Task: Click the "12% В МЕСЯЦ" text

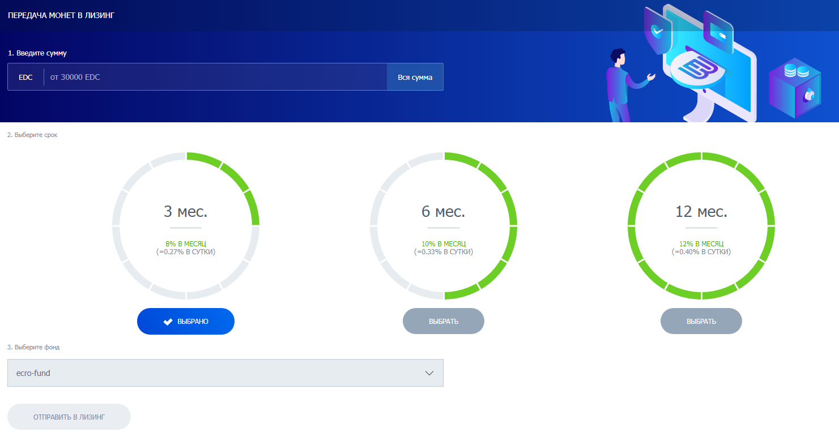Action: point(701,244)
